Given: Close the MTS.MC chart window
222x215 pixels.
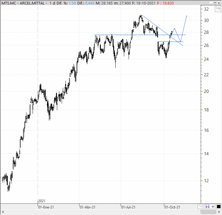Looking at the screenshot, I should 219,3.
